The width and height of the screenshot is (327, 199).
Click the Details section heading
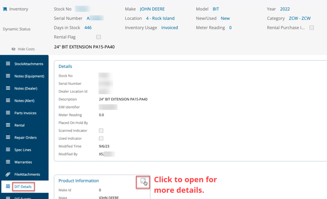(x=65, y=66)
